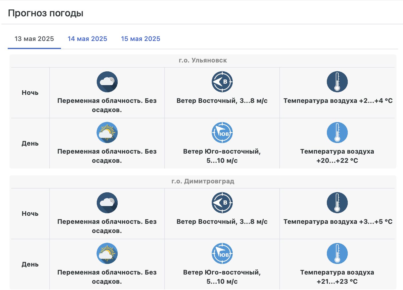Click the г.о. Ульяновск section header
403x290 pixels.
tap(203, 60)
